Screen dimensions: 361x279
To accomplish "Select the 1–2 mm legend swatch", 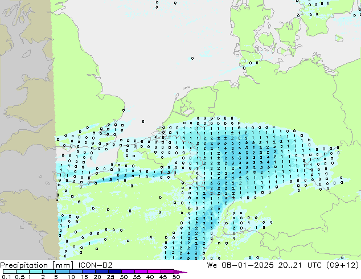I will click(36, 272).
